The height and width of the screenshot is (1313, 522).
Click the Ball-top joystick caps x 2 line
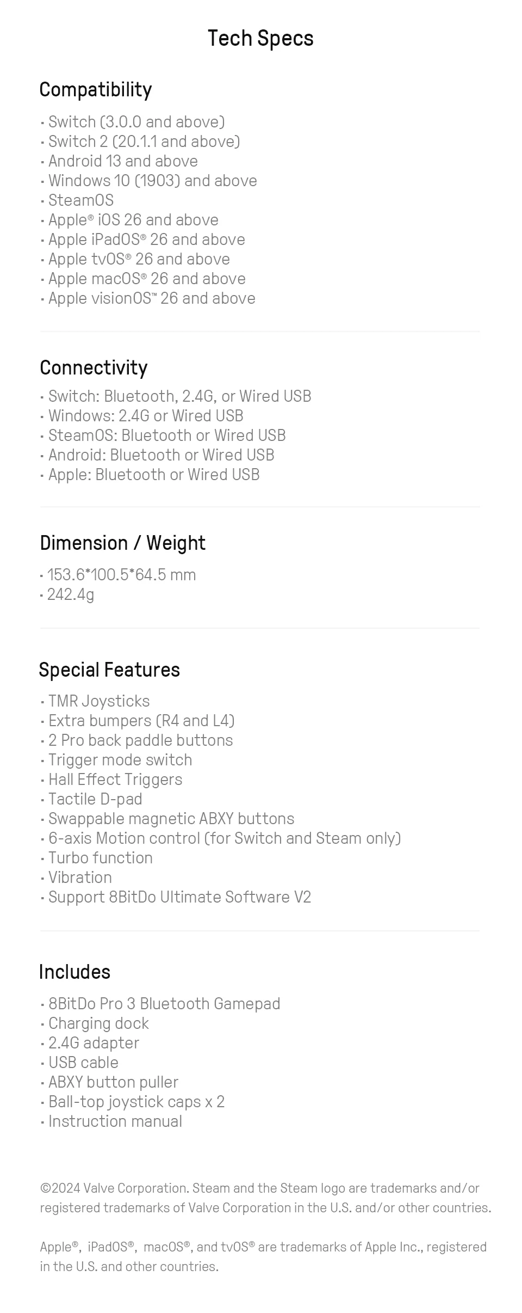(x=136, y=1102)
